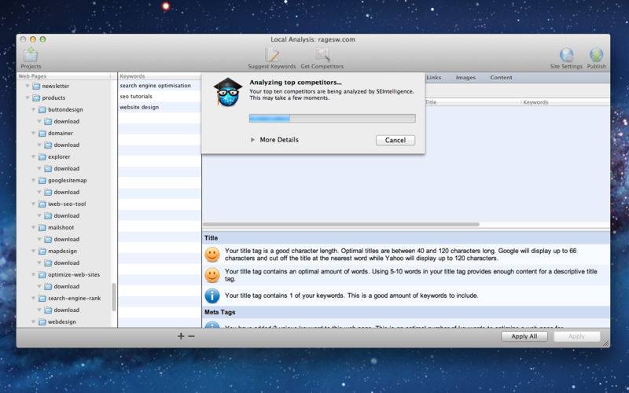
Task: Click the mailshoot folder icon
Action: [x=42, y=228]
